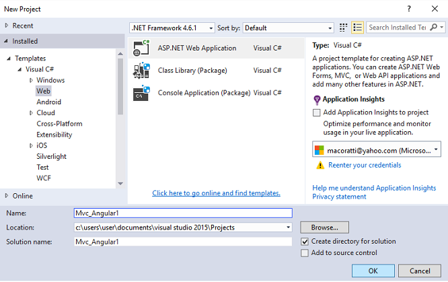Click the ASP.NET Web Application template icon
Screen dimensions: 448x282
click(141, 48)
